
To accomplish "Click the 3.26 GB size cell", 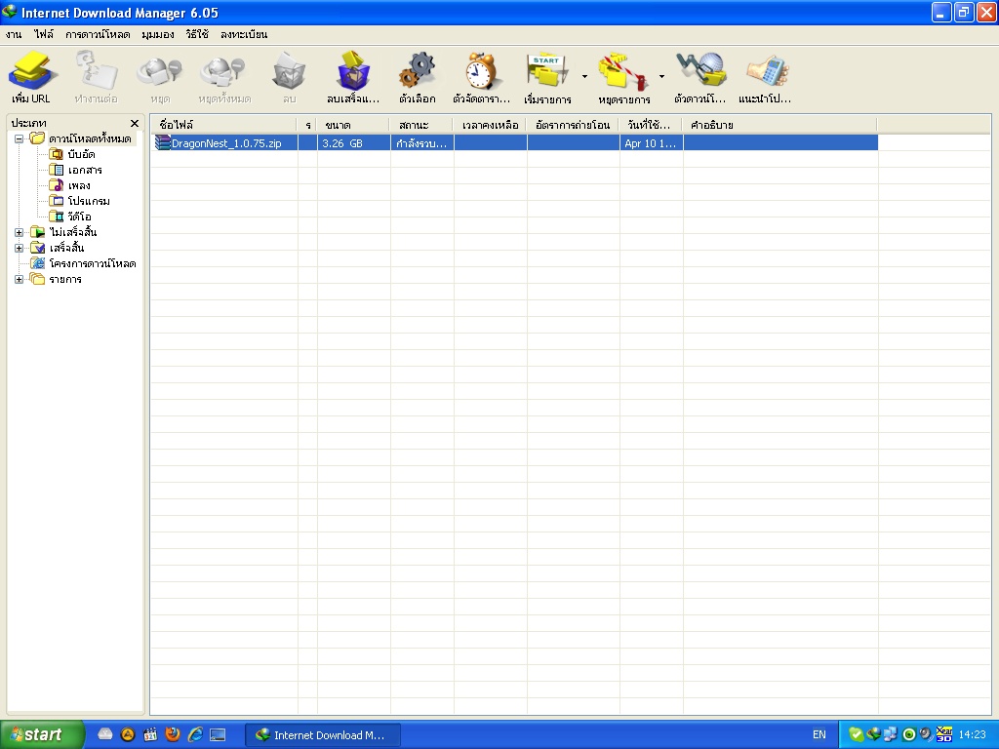I will coord(353,143).
